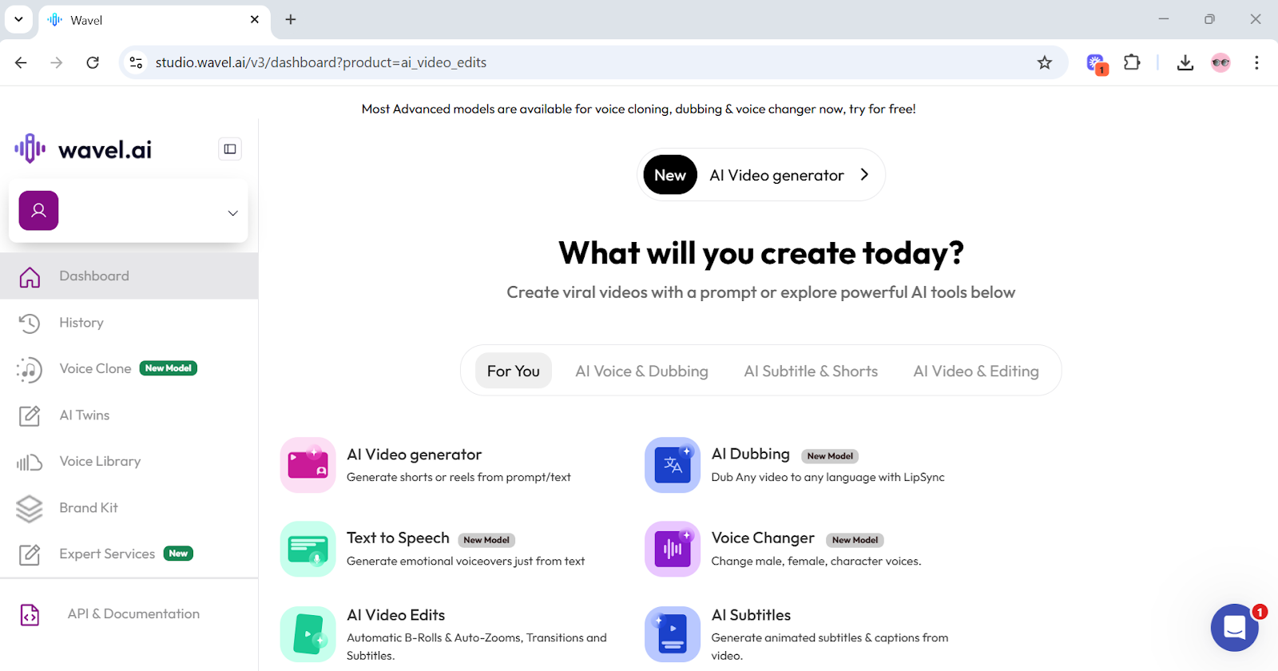This screenshot has width=1278, height=671.
Task: Bookmark this page with the star icon
Action: (1044, 62)
